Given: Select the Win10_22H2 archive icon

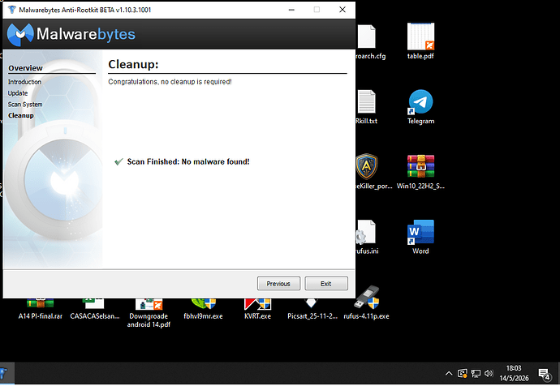Looking at the screenshot, I should pos(420,172).
